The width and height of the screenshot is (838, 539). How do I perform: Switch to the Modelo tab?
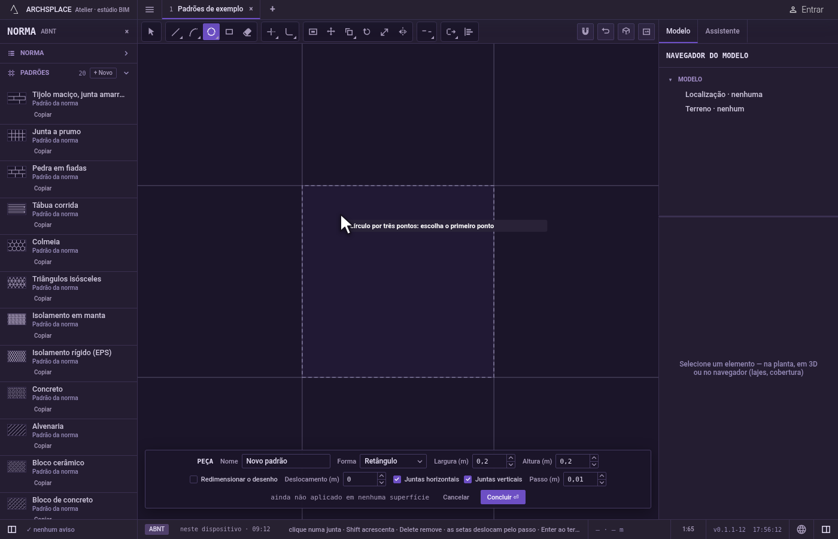tap(678, 31)
